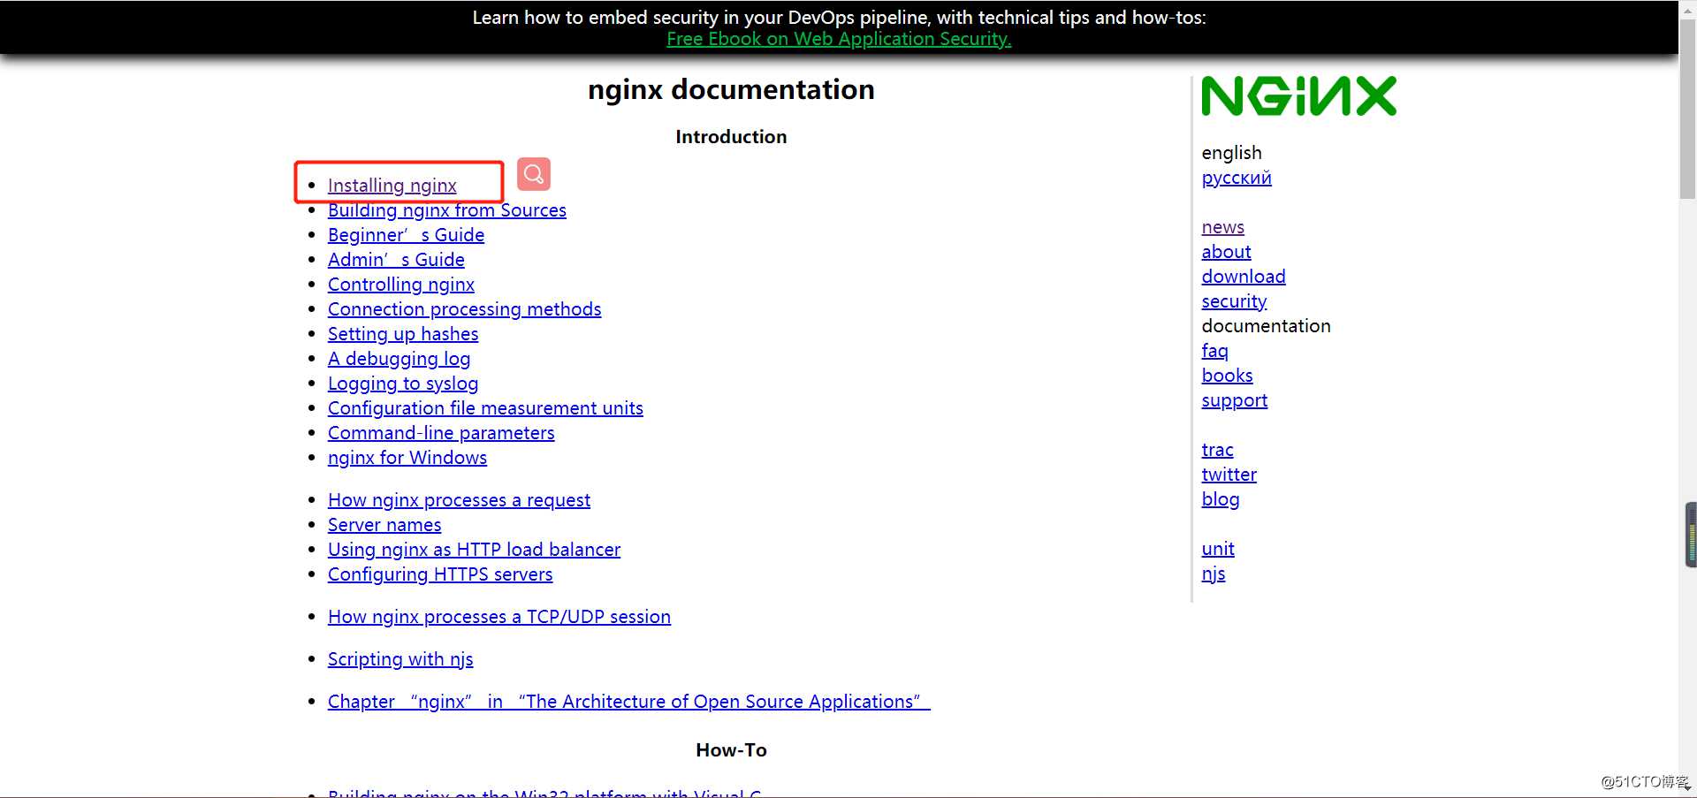Click the red magnifier search icon
The width and height of the screenshot is (1697, 798).
533,174
